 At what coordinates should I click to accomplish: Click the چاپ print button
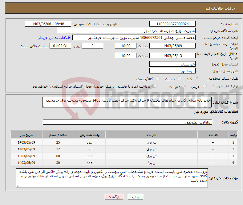135,197
